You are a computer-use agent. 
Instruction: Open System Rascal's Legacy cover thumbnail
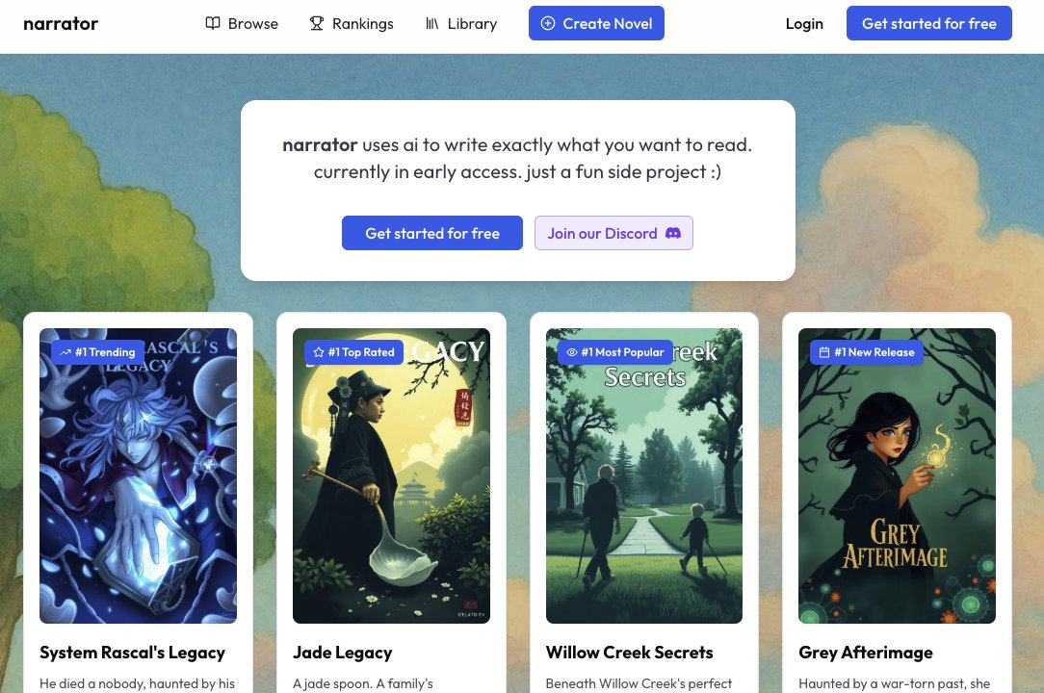[138, 475]
